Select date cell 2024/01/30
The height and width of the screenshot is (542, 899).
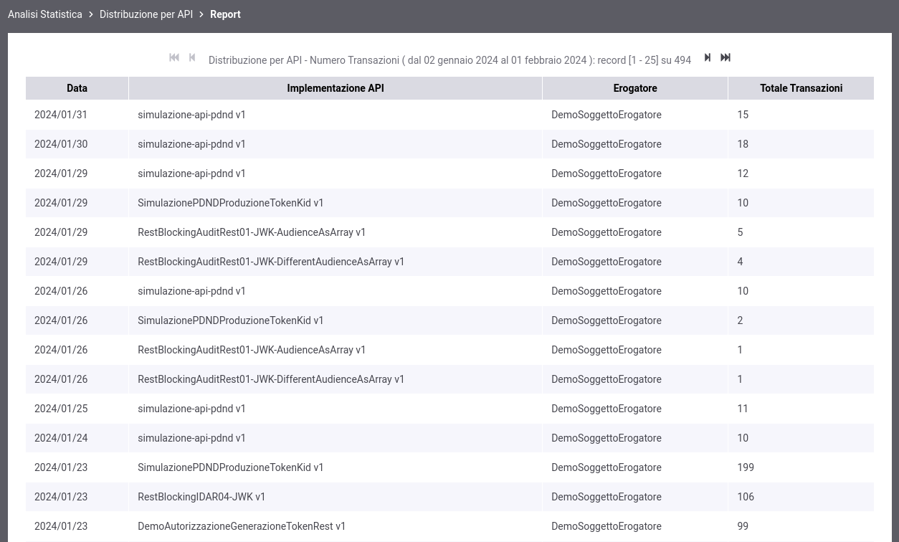tap(61, 144)
